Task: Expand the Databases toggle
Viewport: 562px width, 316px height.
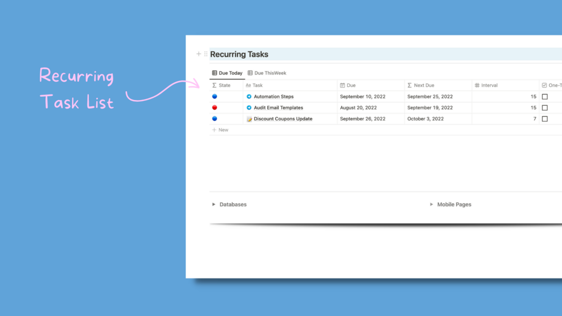Action: coord(214,205)
